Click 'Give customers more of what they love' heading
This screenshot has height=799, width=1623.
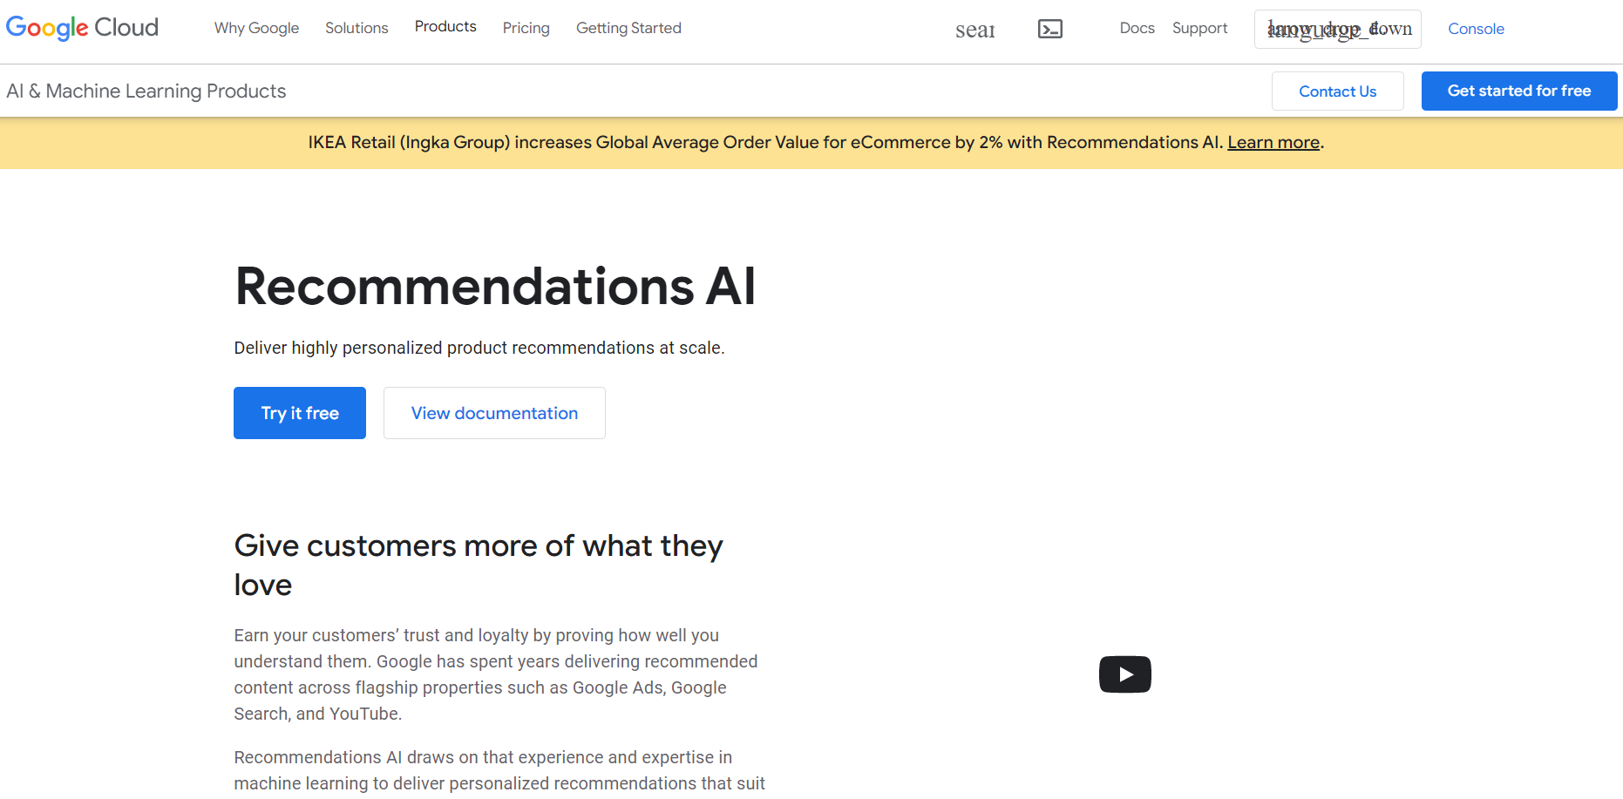coord(479,565)
